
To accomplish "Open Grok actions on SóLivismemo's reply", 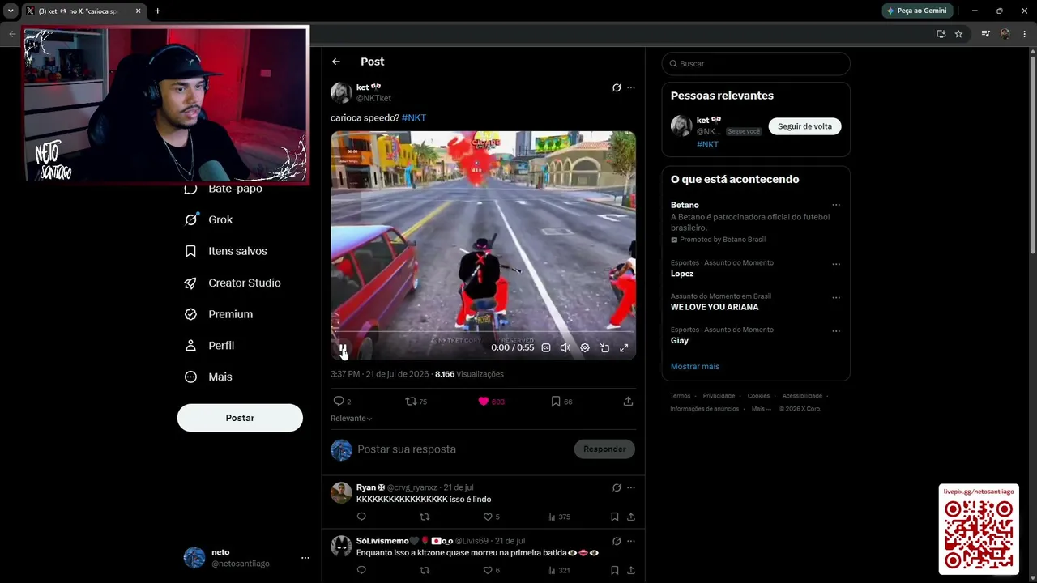I will tap(617, 541).
